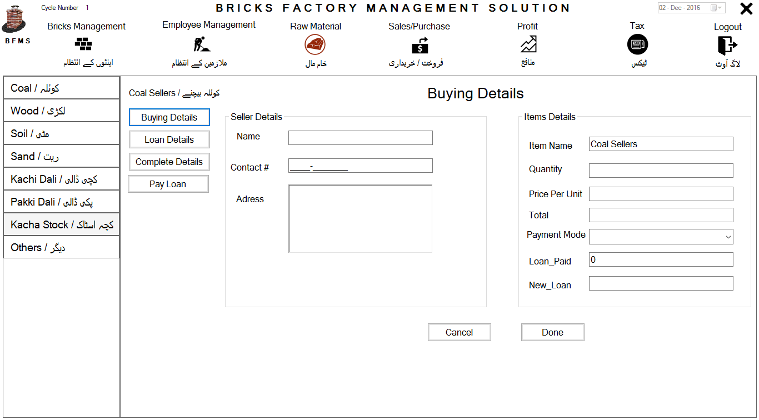Screen dimensions: 759x420
Task: Click the Logout door icon
Action: 727,44
